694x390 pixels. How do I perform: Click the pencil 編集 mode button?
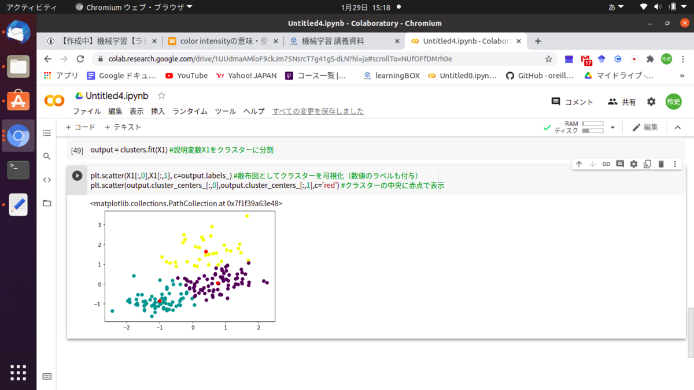645,128
